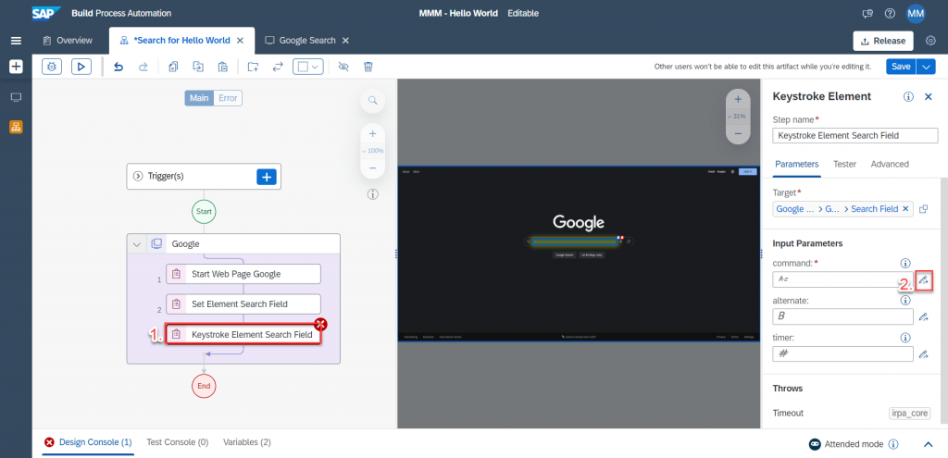Open the Tester tab
The width and height of the screenshot is (948, 458).
tap(844, 165)
